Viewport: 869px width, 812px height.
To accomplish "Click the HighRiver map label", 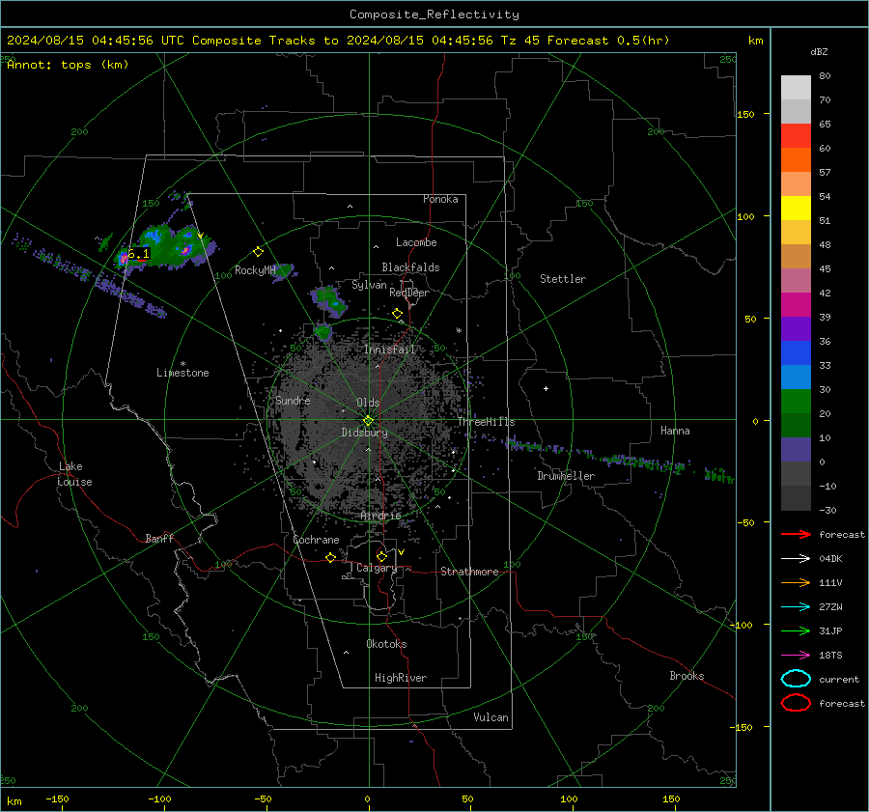I will coord(401,678).
